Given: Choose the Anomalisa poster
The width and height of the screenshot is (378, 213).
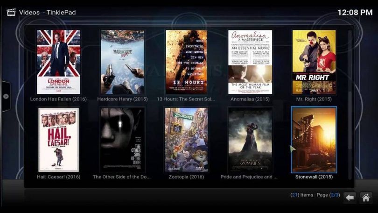Looking at the screenshot, I should 250,62.
